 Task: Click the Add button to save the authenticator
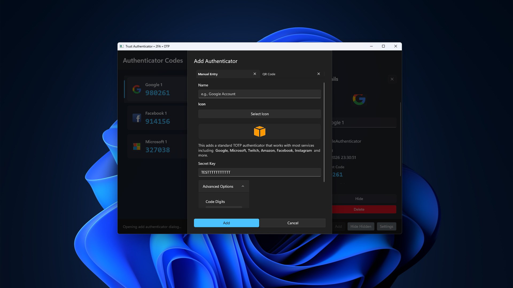226,223
